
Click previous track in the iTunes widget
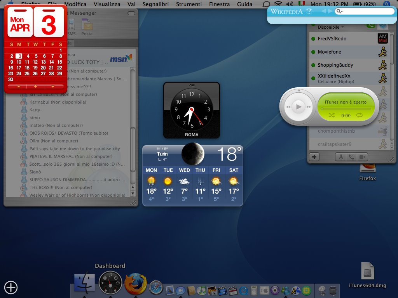pyautogui.click(x=288, y=107)
